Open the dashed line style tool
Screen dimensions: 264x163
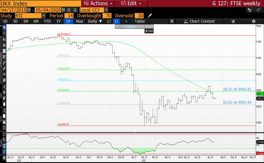pyautogui.click(x=4, y=128)
